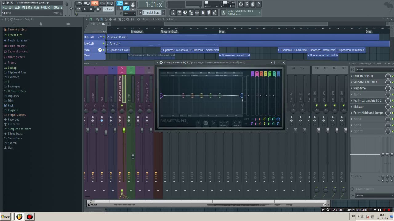Viewport: 394px width, 221px height.
Task: Adjust the EQ main level slider
Action: [248, 95]
